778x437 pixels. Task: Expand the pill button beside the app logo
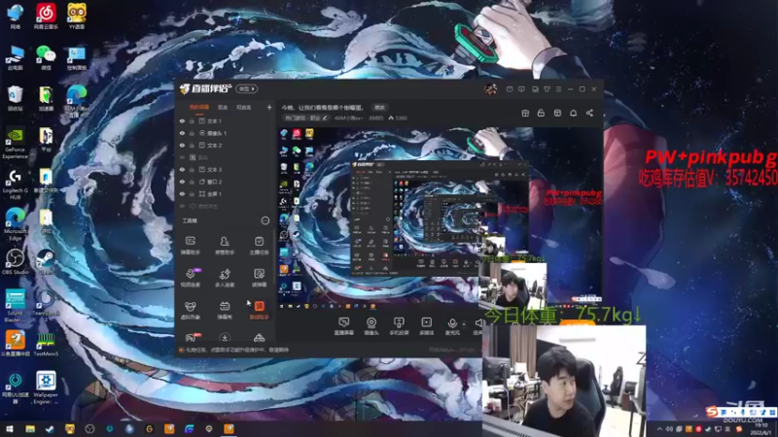coord(247,89)
